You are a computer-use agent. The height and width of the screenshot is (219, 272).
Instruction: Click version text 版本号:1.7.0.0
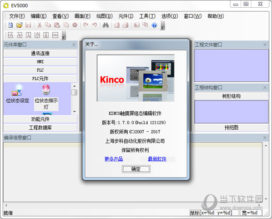click(x=134, y=123)
